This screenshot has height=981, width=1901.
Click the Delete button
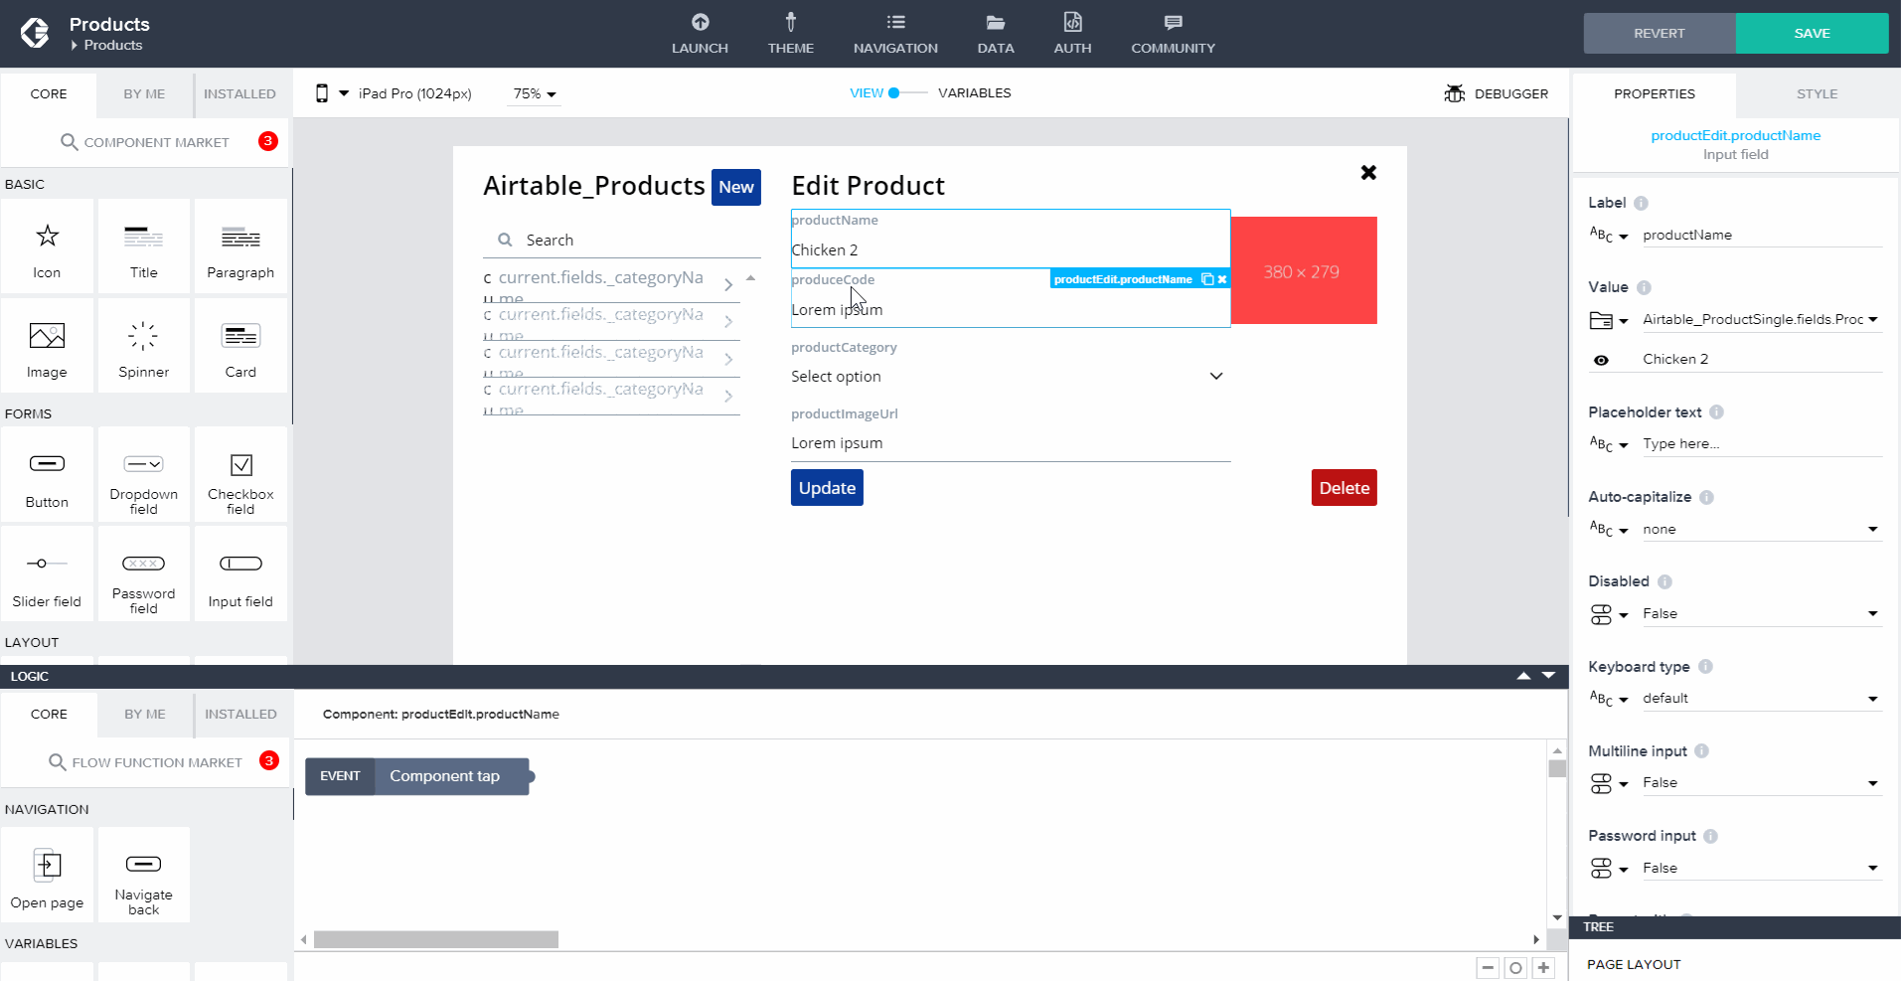[x=1345, y=488]
